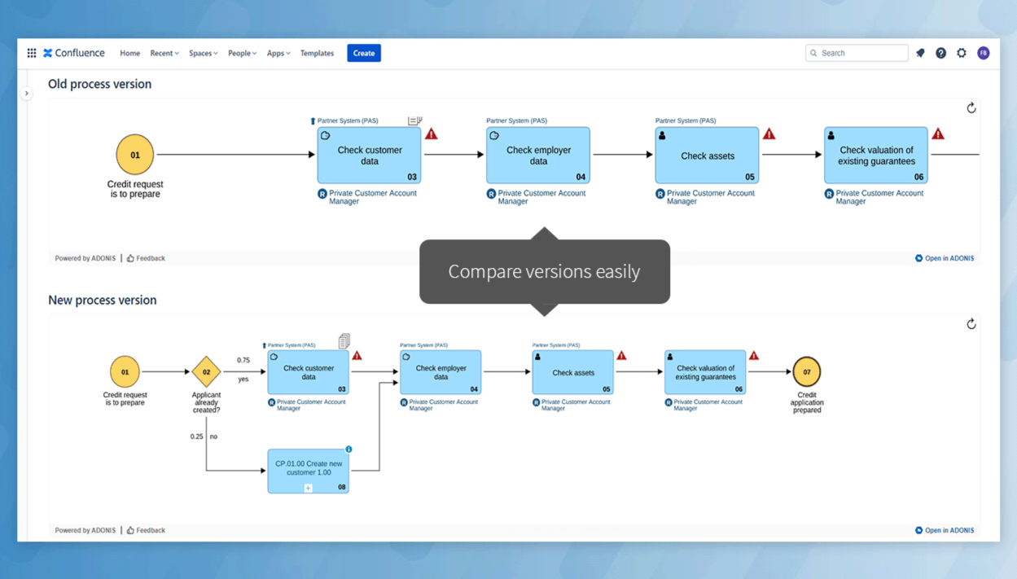
Task: Open the app switcher grid icon
Action: coord(32,53)
